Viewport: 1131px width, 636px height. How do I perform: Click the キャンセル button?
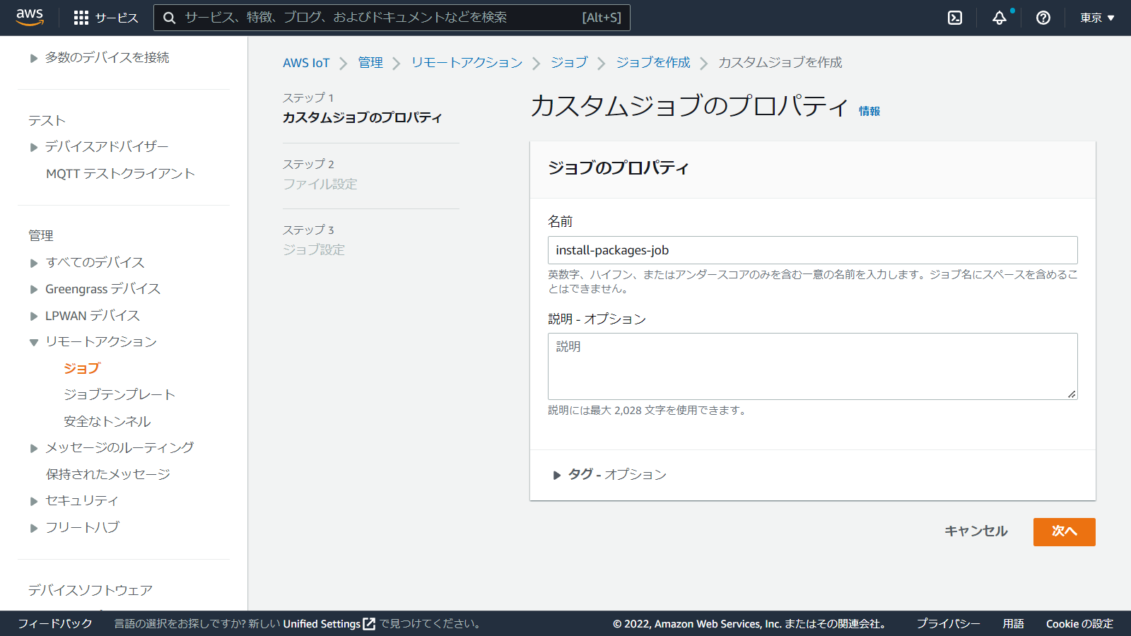[x=975, y=531]
